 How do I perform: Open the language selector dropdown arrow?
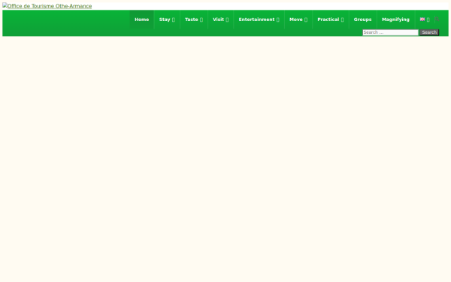(428, 20)
